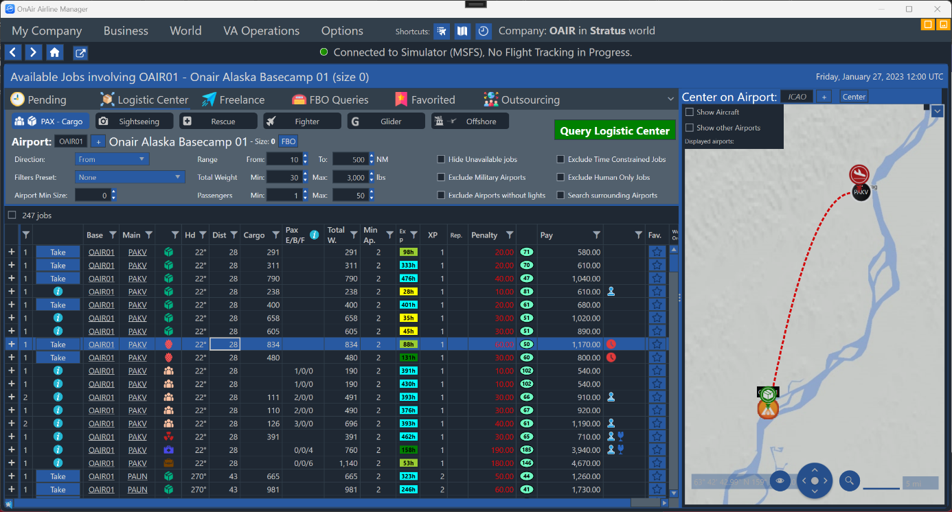This screenshot has width=952, height=512.
Task: Favorite the first job with star icon
Action: [657, 253]
